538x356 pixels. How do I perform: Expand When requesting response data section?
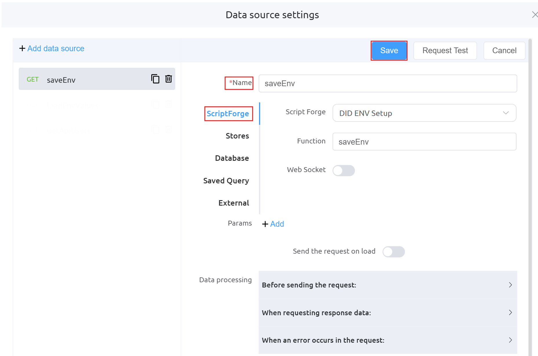[x=388, y=313]
